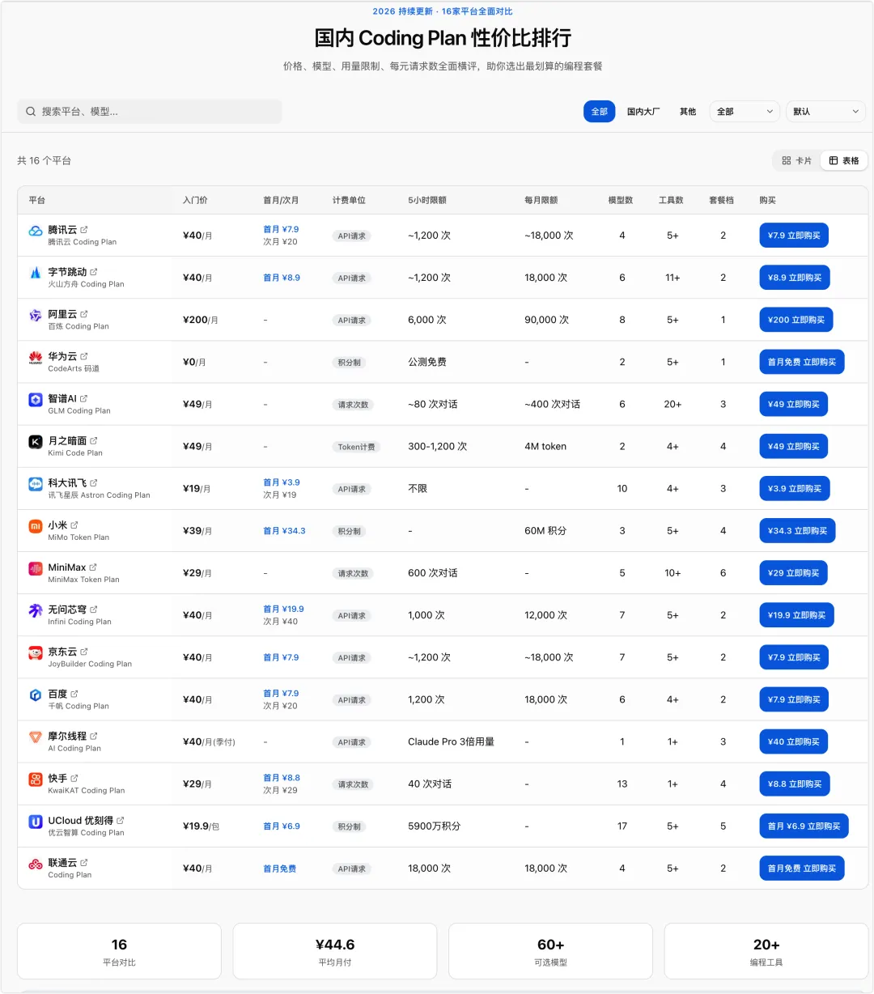Click 首月 ¥34.3 link in 小米 row
This screenshot has width=874, height=994.
point(284,531)
